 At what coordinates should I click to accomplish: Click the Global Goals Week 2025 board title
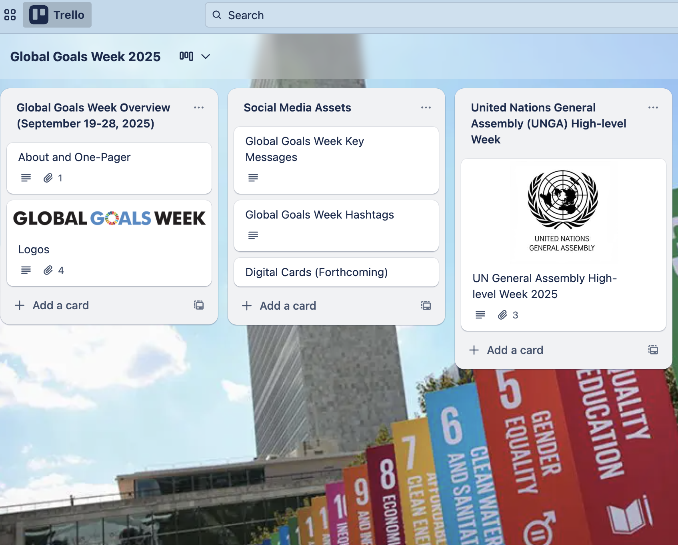(x=85, y=57)
